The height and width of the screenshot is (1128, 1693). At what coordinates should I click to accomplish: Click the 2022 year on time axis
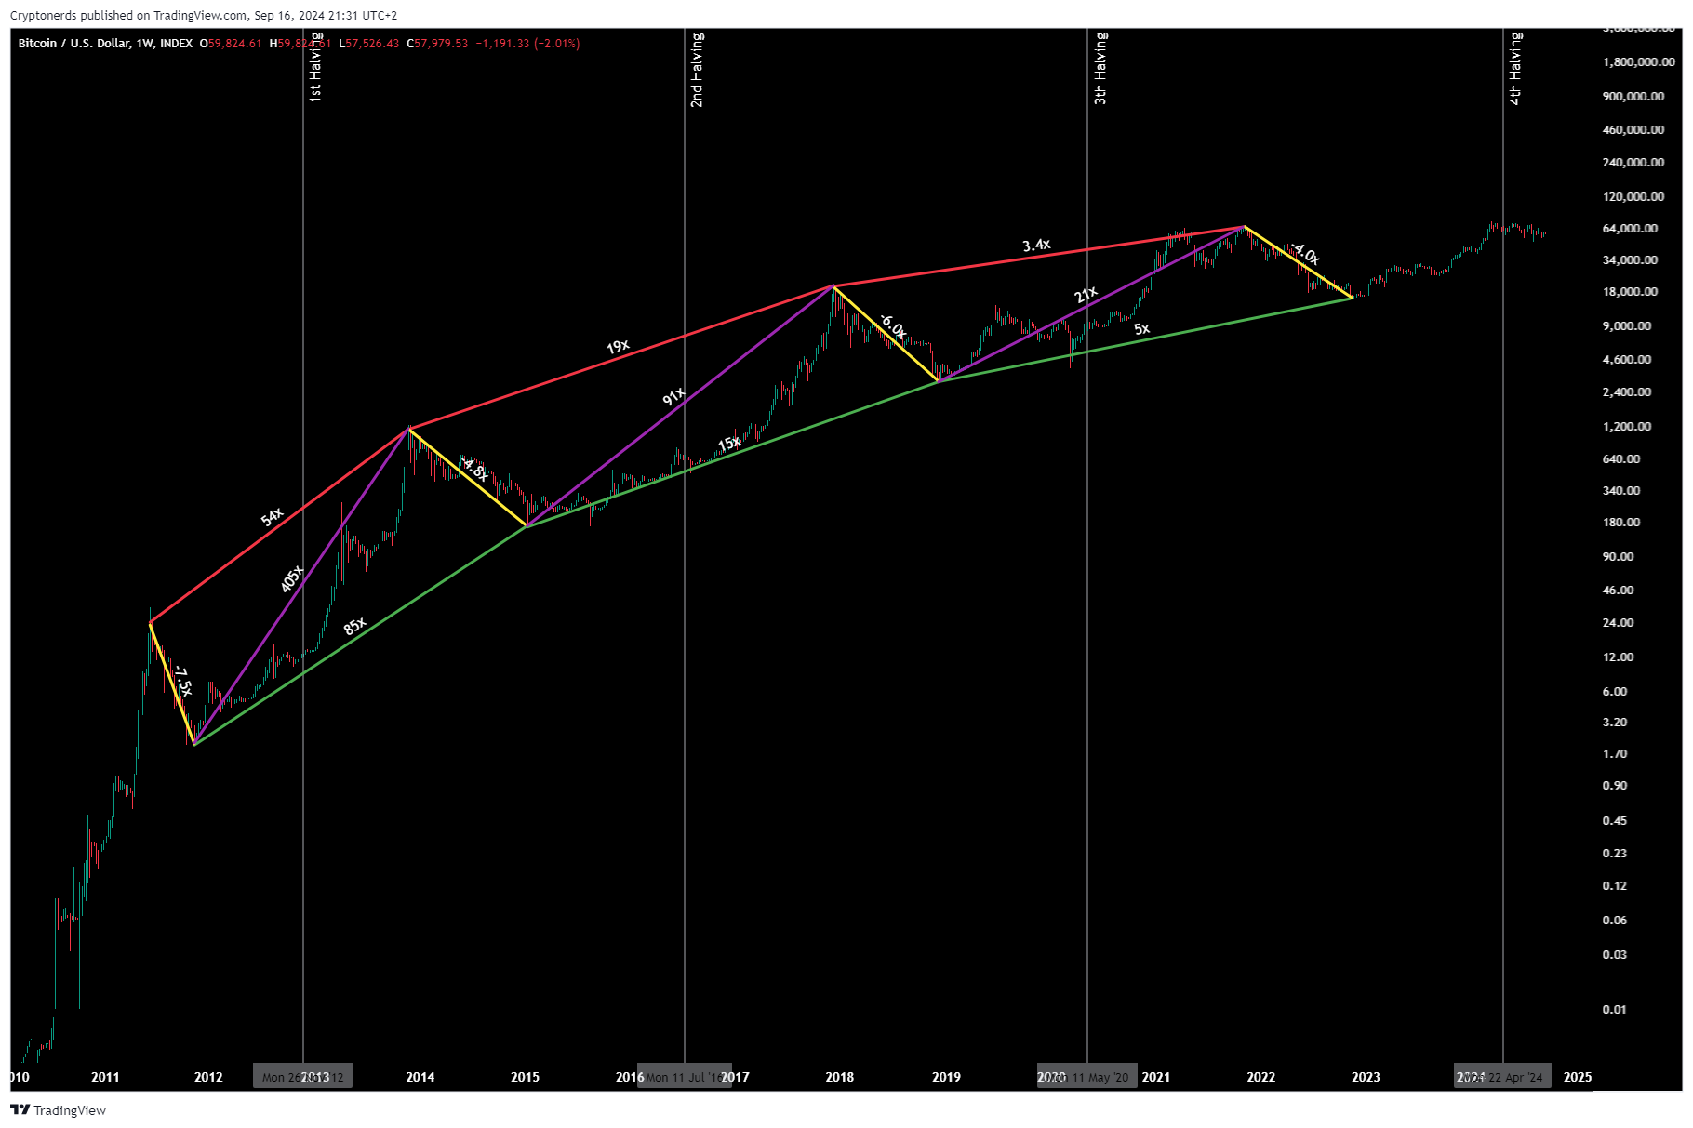1261,1078
